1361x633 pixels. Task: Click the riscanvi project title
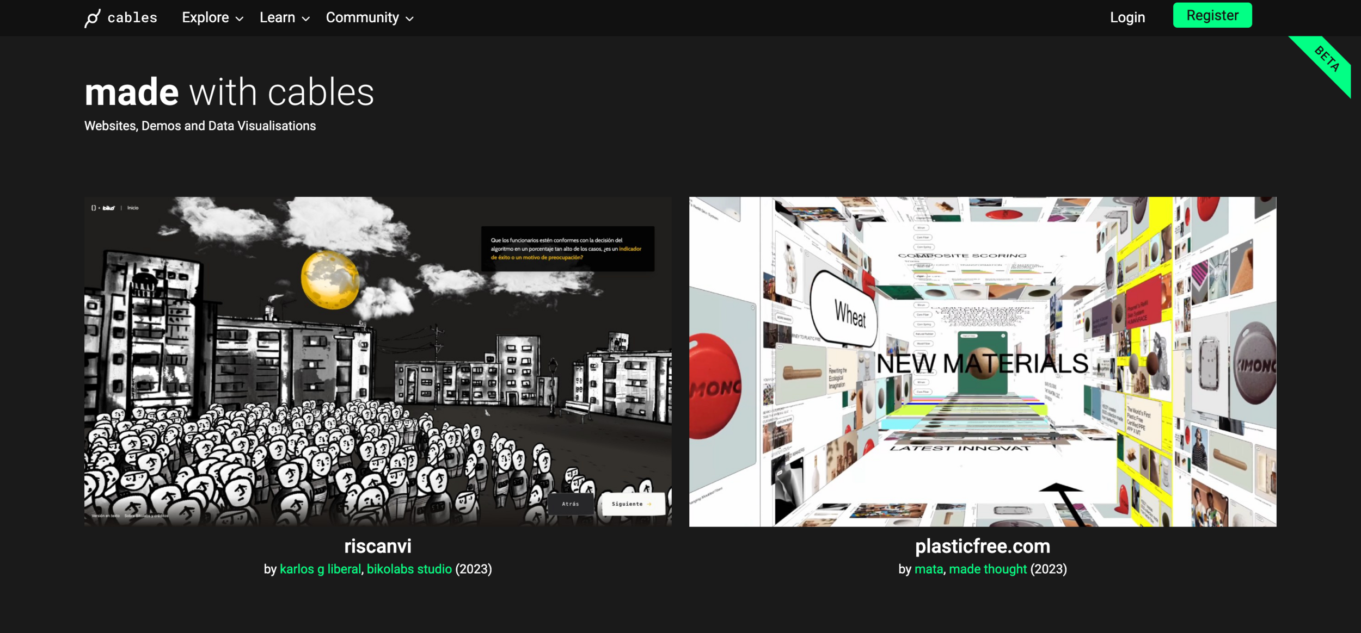coord(378,546)
